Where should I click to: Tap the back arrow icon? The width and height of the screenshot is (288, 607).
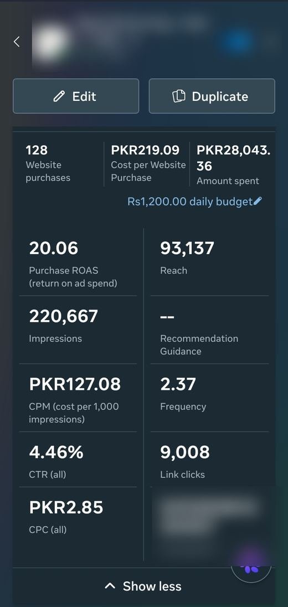17,42
